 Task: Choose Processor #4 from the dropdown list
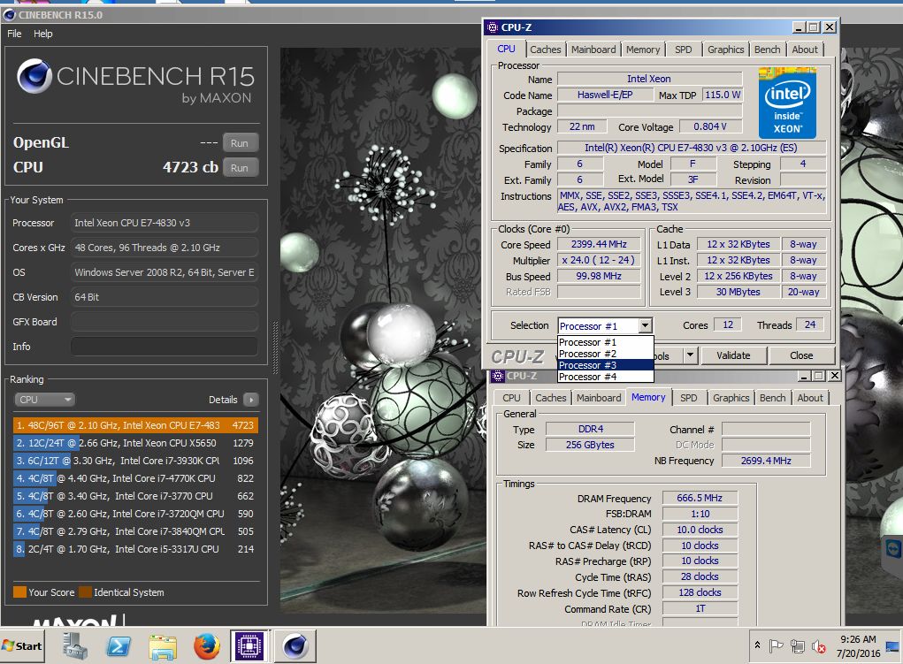pyautogui.click(x=605, y=377)
